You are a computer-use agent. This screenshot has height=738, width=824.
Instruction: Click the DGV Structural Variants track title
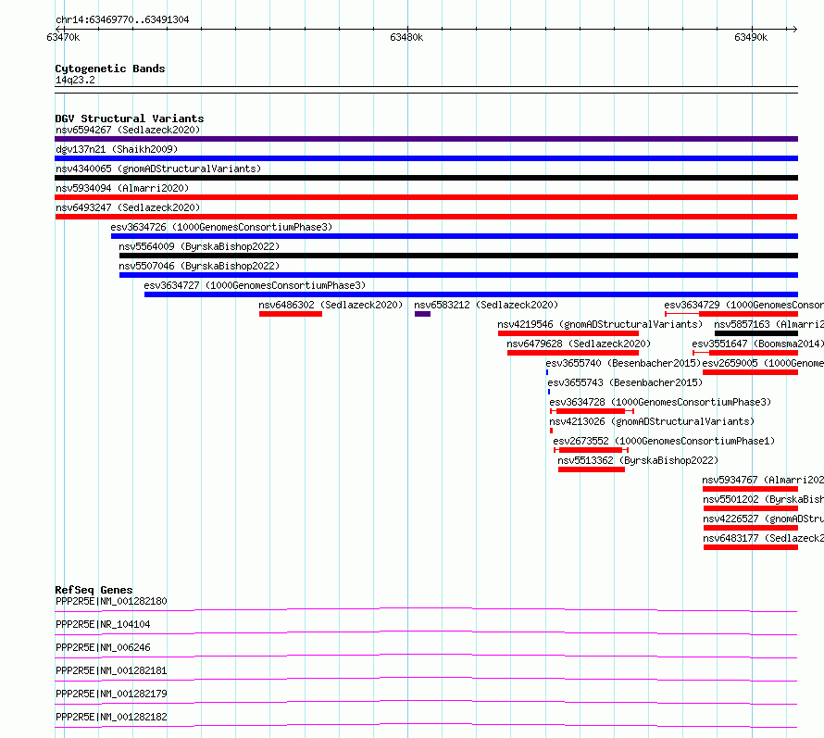point(130,119)
